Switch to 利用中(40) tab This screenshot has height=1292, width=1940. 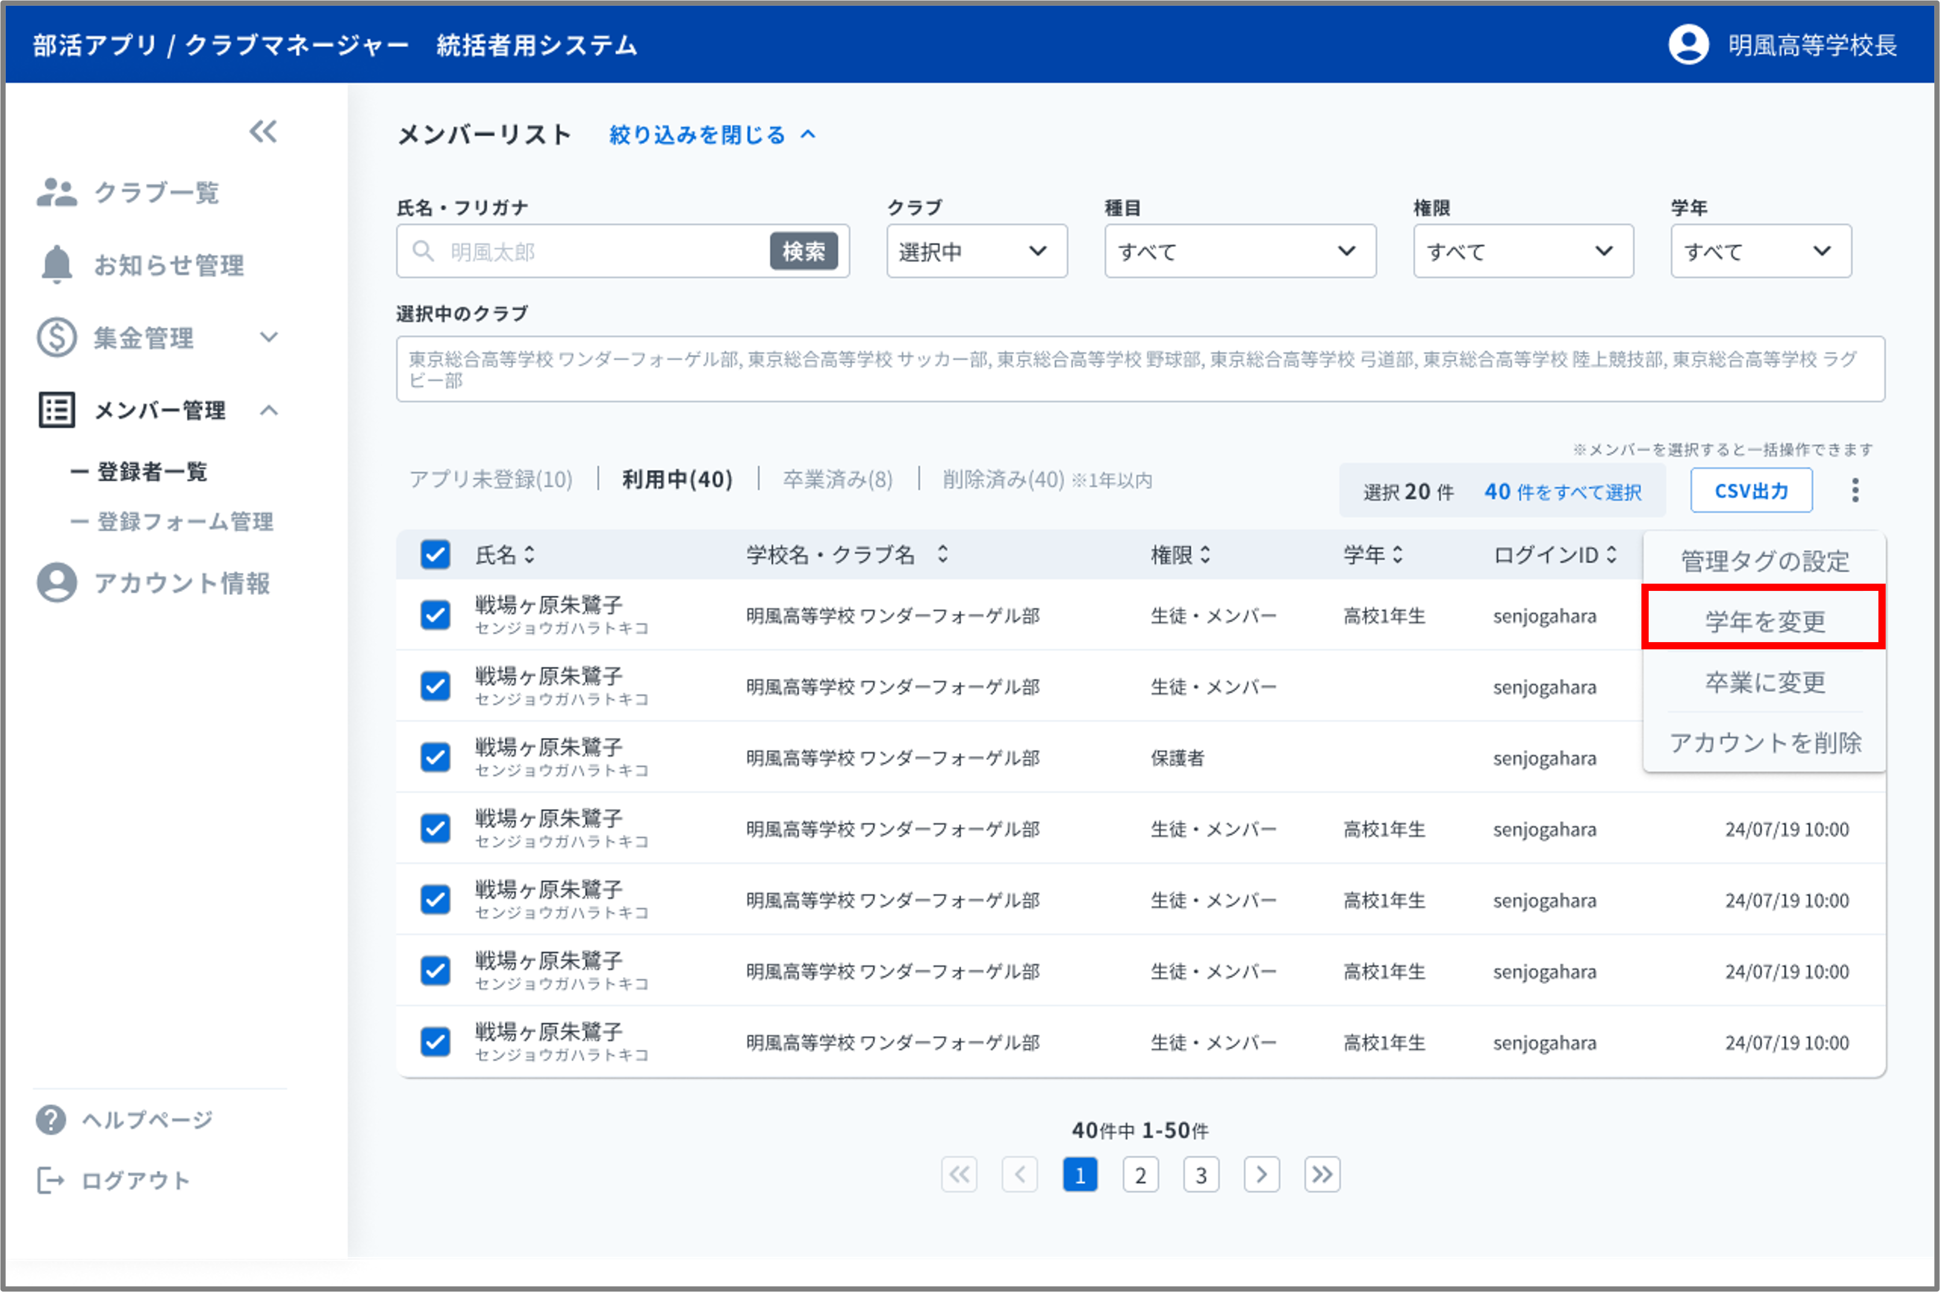point(677,479)
